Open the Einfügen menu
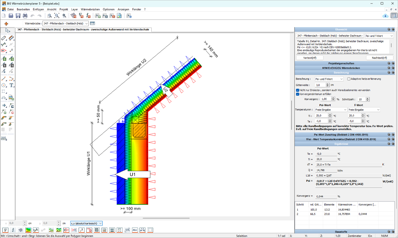 (x=38, y=9)
